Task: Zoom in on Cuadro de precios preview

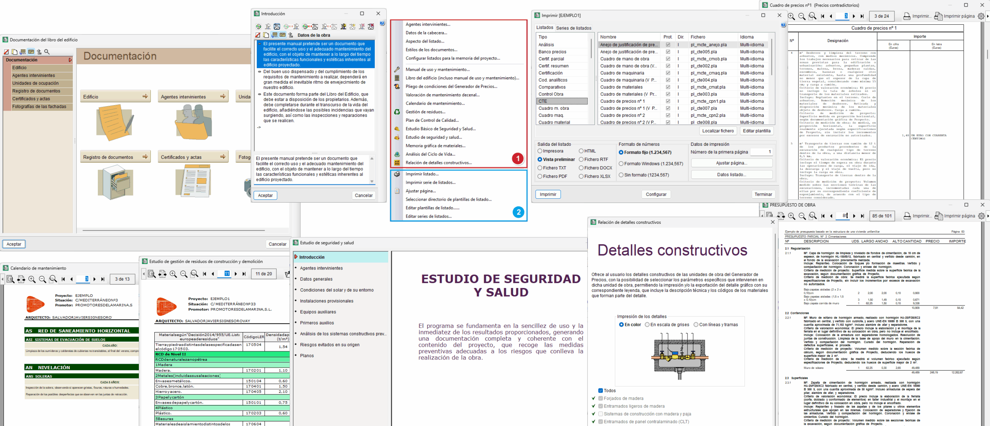Action: (x=792, y=16)
